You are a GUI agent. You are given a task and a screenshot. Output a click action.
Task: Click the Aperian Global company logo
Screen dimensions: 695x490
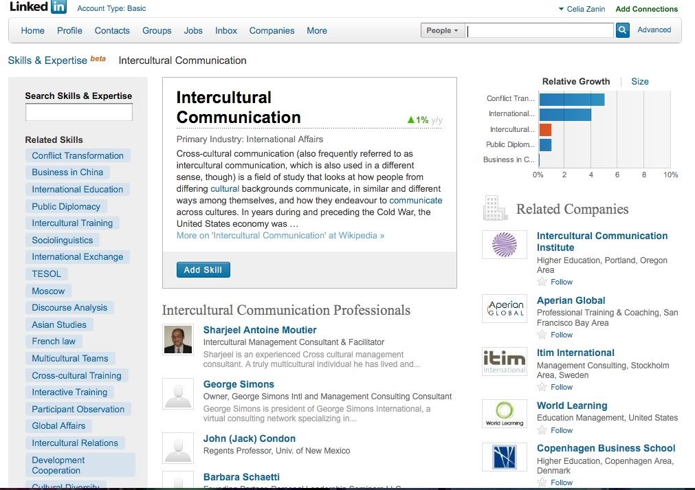[505, 309]
